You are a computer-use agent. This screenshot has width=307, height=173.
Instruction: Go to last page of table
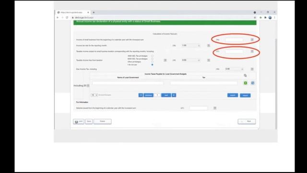click(x=174, y=95)
